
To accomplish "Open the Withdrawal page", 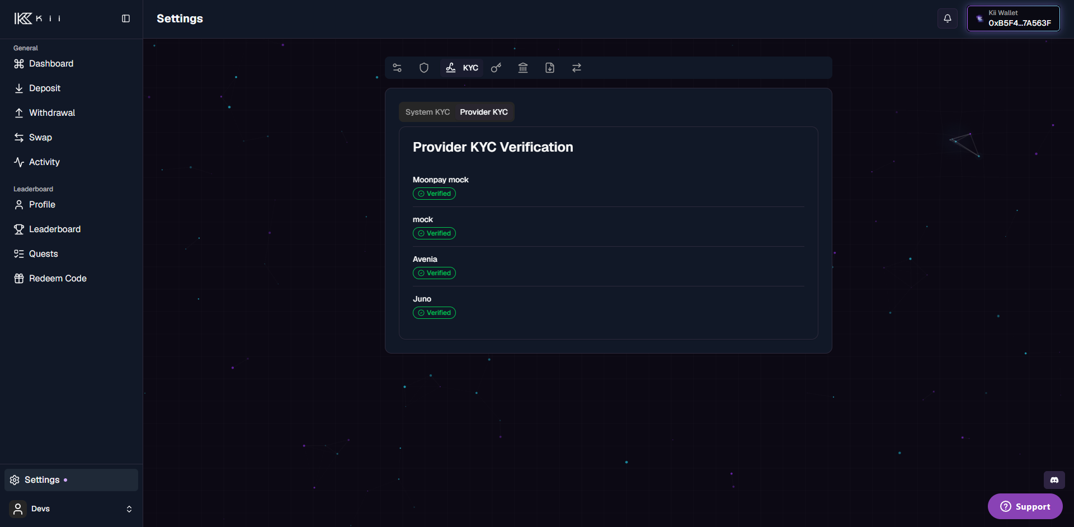I will click(71, 113).
